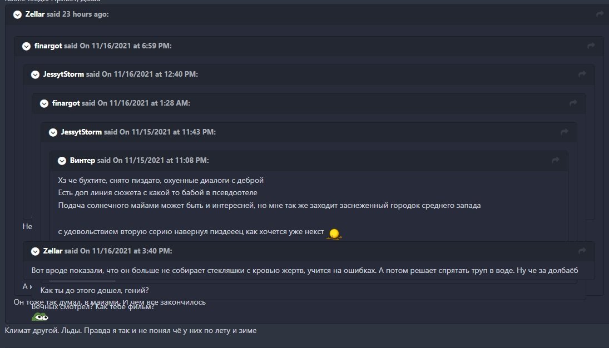Click share arrow on Zellar's 3:40 PM quote
This screenshot has width=609, height=348.
click(x=582, y=251)
